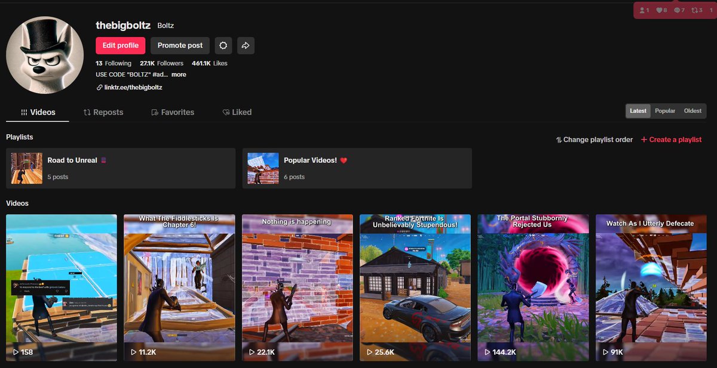This screenshot has width=717, height=368.
Task: Click the play icon beside 144.2K
Action: tap(487, 352)
